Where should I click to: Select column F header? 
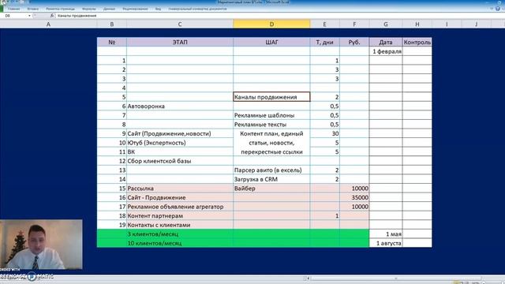click(354, 24)
